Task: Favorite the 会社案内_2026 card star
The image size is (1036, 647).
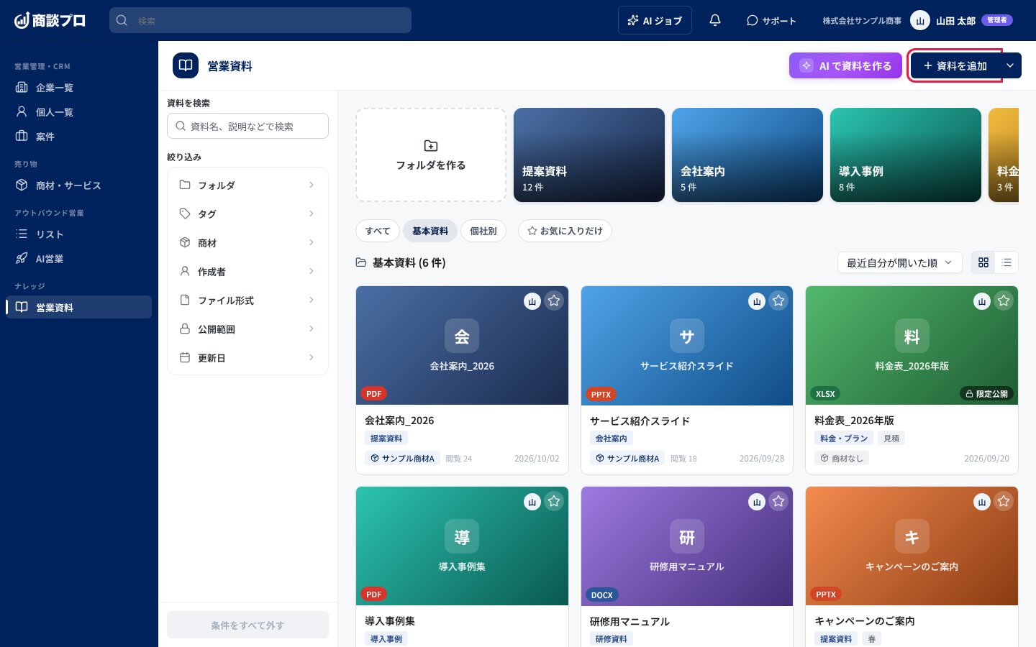Action: coord(554,301)
